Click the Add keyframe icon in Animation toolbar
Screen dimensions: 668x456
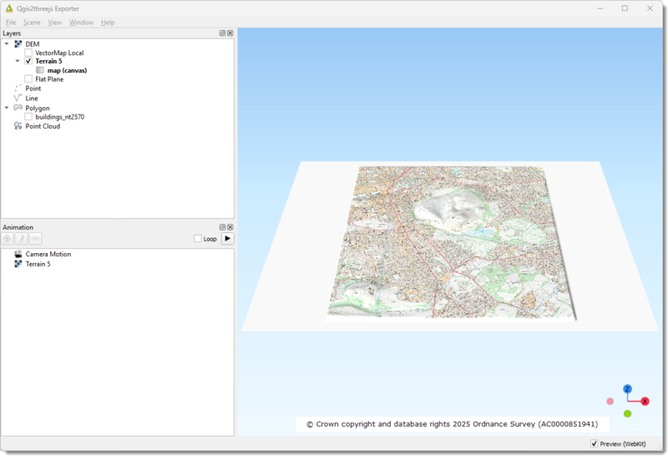coord(8,239)
